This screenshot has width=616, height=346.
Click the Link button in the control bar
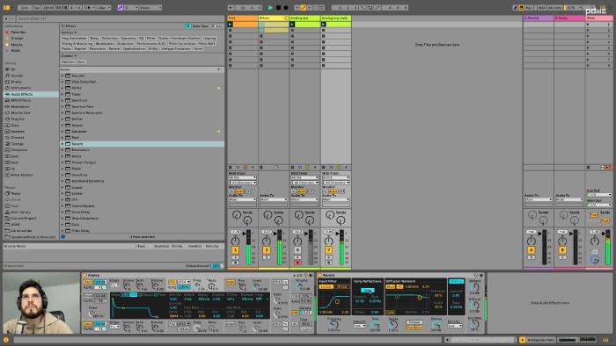25,7
